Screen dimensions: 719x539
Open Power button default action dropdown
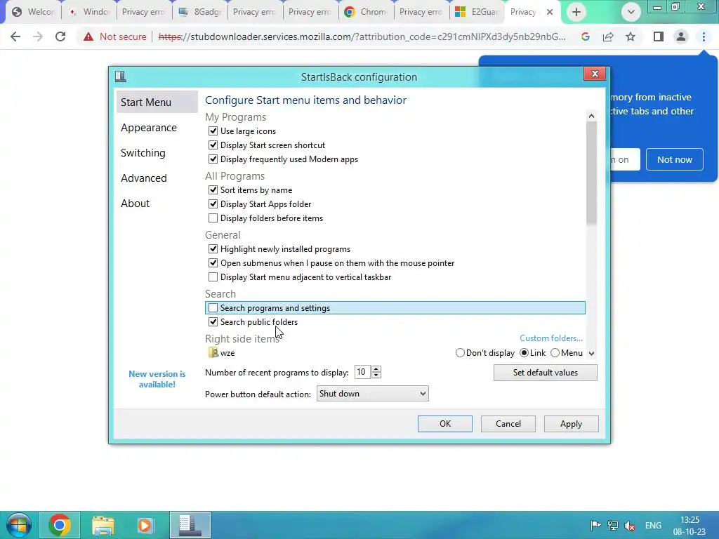372,394
